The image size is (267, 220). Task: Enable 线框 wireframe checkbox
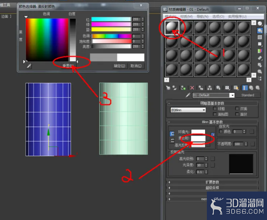215,109
